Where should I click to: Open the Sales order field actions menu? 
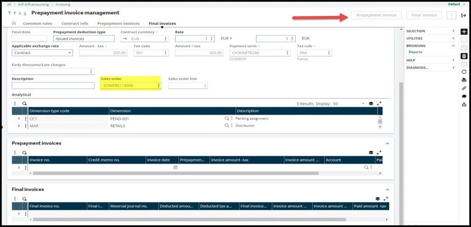pyautogui.click(x=159, y=86)
